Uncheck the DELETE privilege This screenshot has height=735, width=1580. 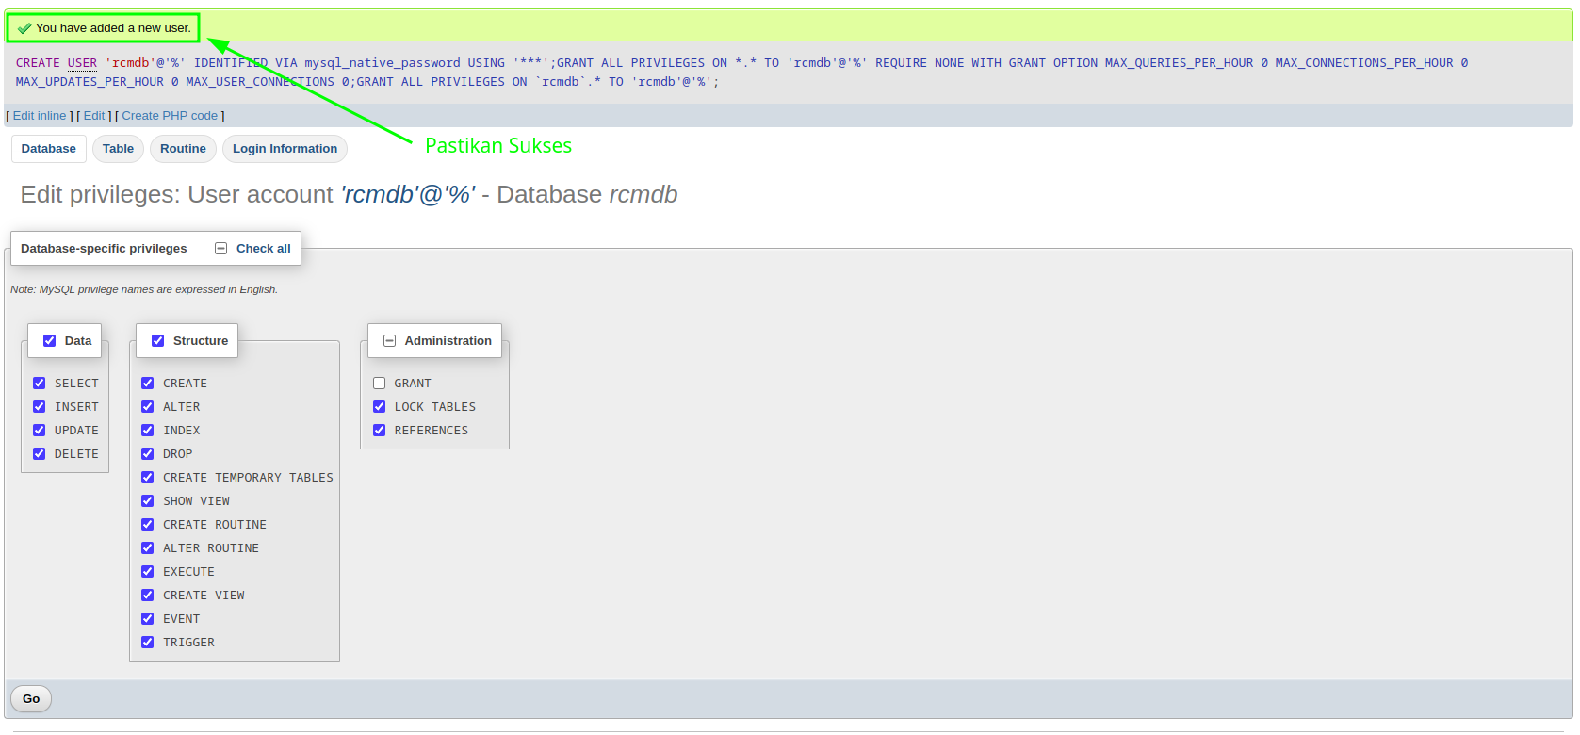coord(40,454)
